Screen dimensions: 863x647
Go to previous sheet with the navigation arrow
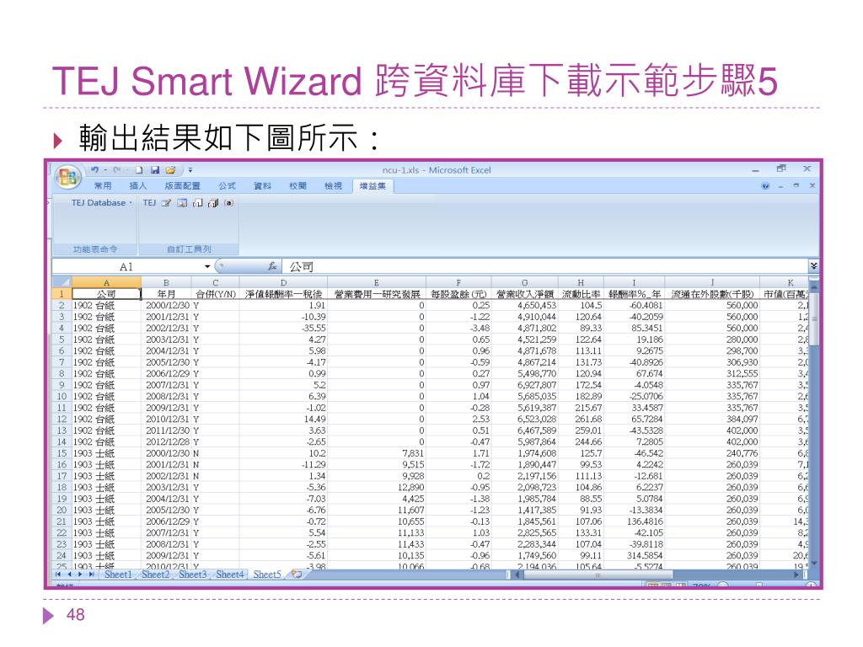[x=69, y=575]
